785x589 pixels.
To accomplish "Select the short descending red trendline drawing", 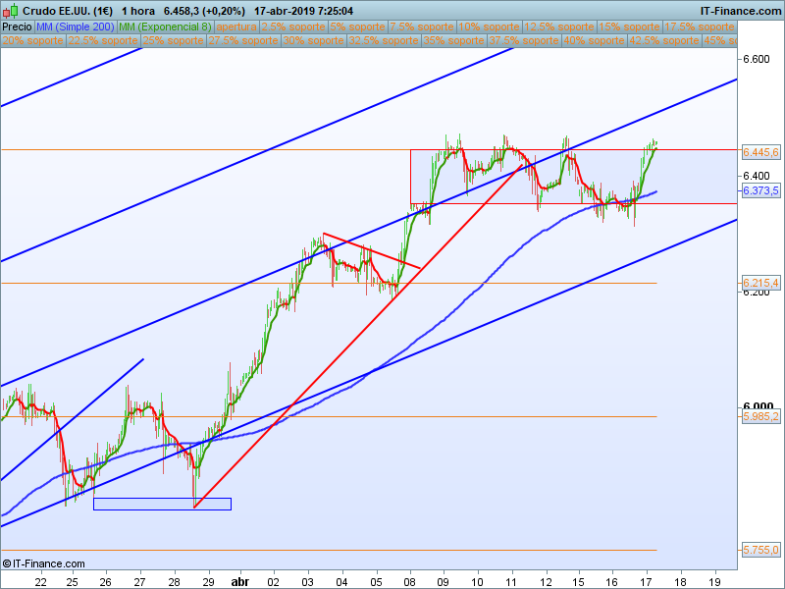I will point(372,250).
